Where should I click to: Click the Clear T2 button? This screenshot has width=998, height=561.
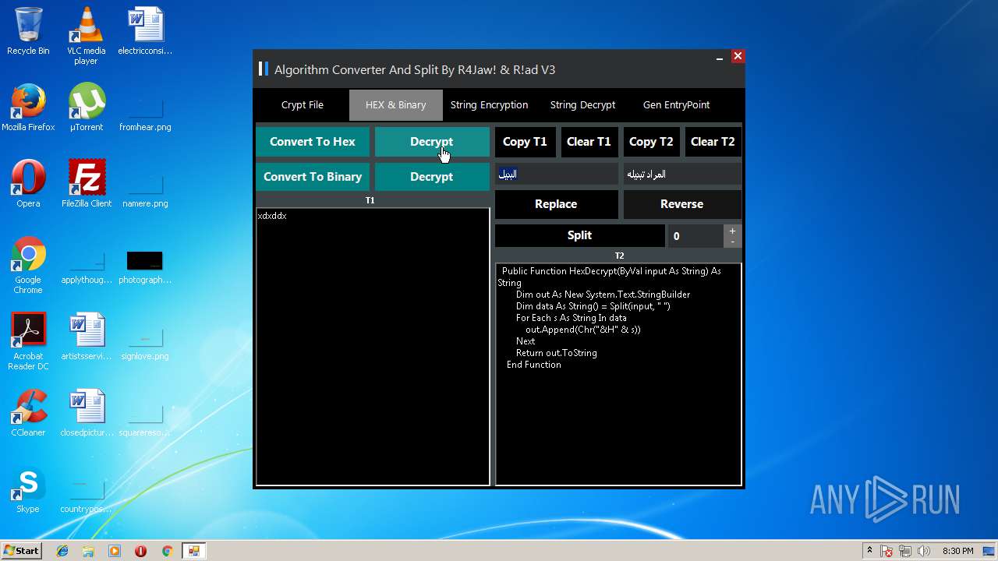click(713, 142)
